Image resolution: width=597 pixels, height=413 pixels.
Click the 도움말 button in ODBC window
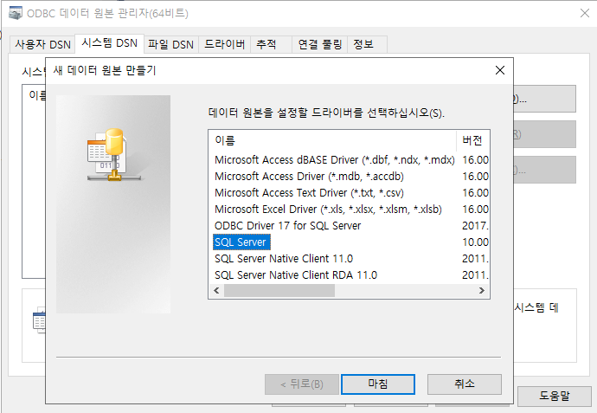click(x=554, y=397)
